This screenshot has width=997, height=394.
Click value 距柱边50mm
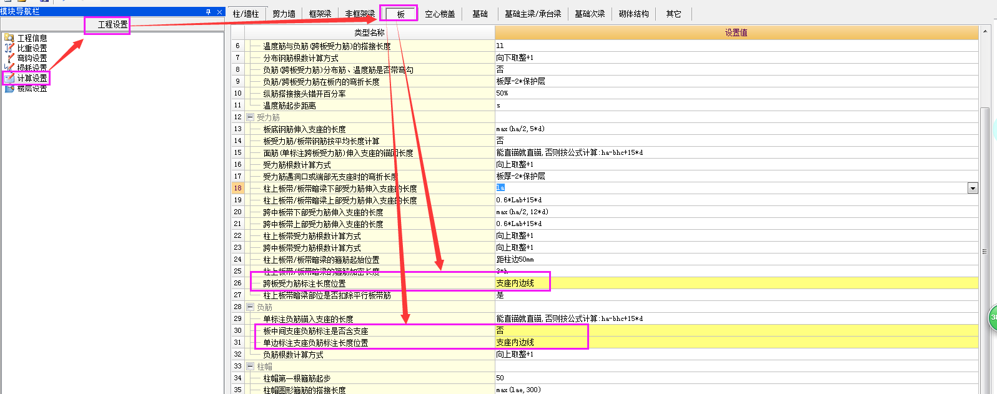(x=515, y=260)
